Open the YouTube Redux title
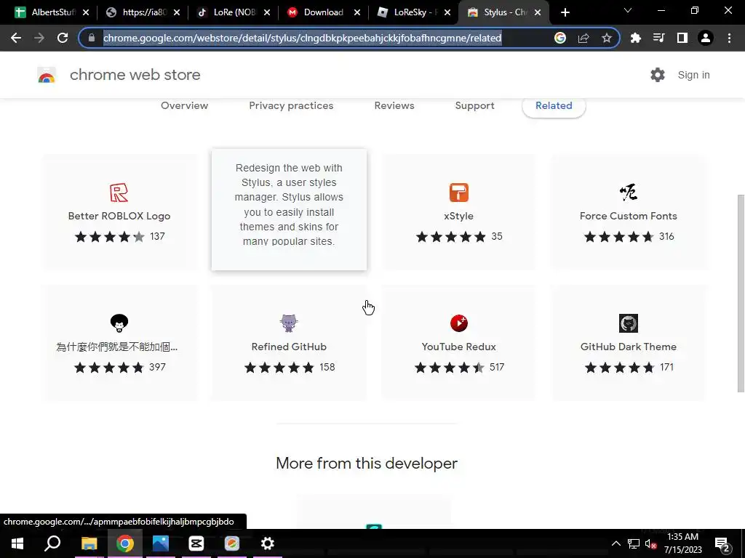745x558 pixels. (x=458, y=347)
